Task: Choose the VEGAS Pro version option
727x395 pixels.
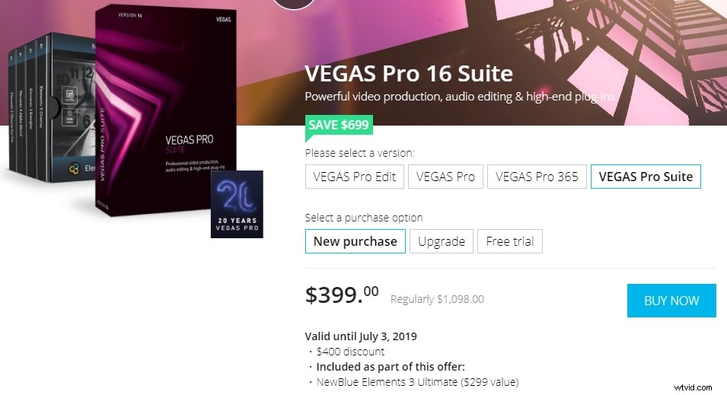Action: pos(445,177)
